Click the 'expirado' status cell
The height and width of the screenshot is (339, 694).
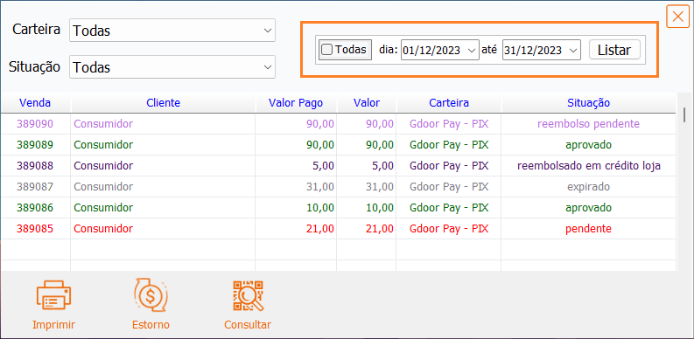coord(588,186)
